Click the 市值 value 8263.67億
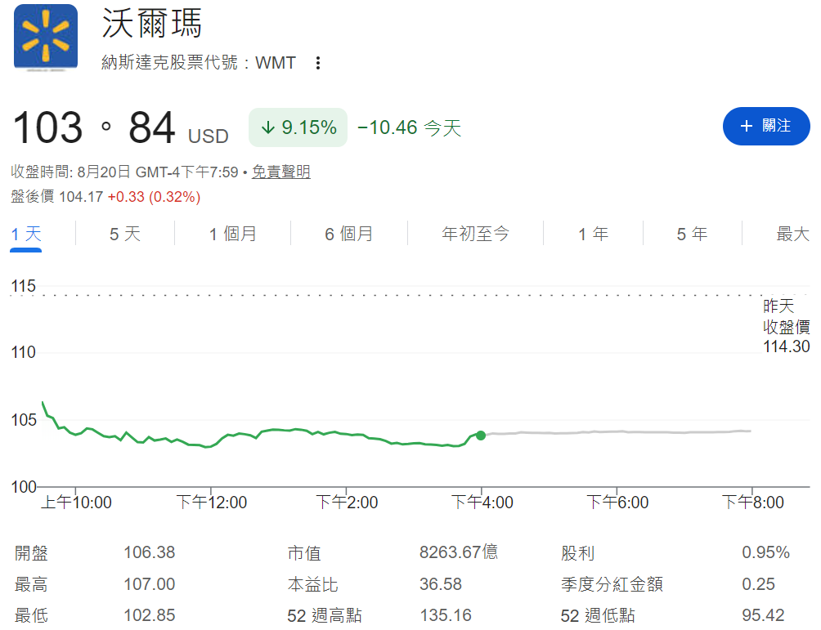This screenshot has width=821, height=630. tap(459, 552)
